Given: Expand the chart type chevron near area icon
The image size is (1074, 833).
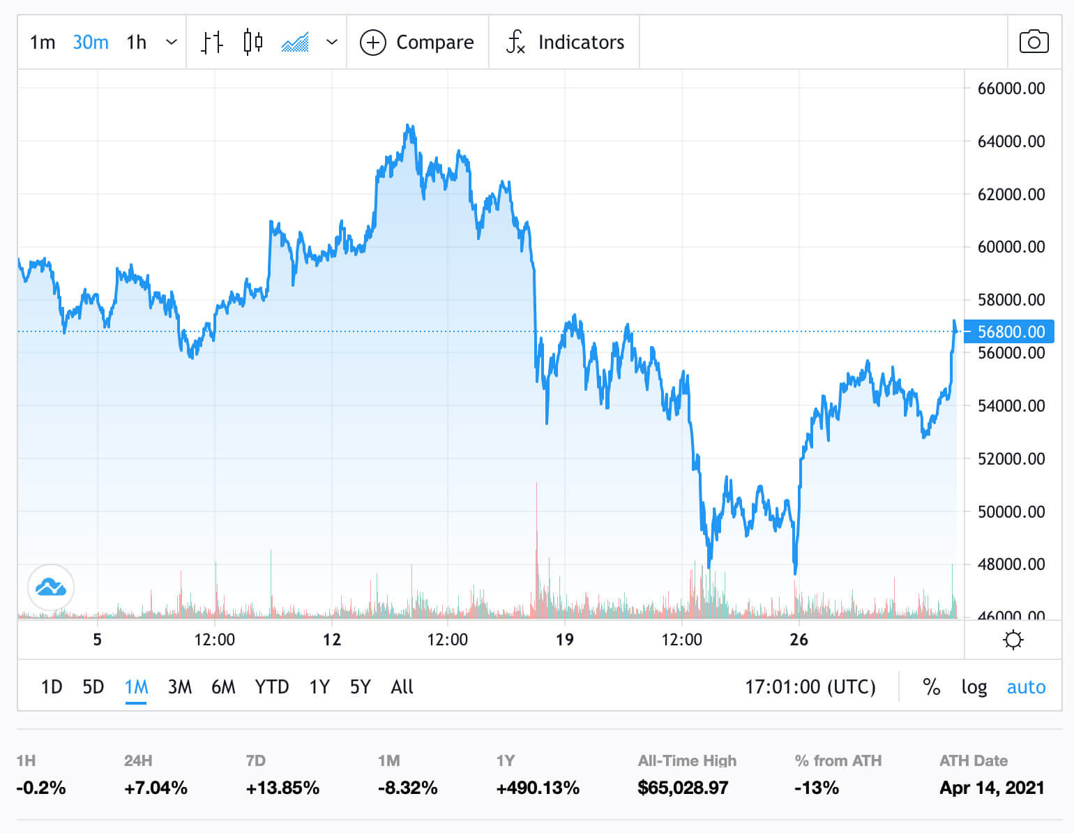Looking at the screenshot, I should pyautogui.click(x=333, y=42).
